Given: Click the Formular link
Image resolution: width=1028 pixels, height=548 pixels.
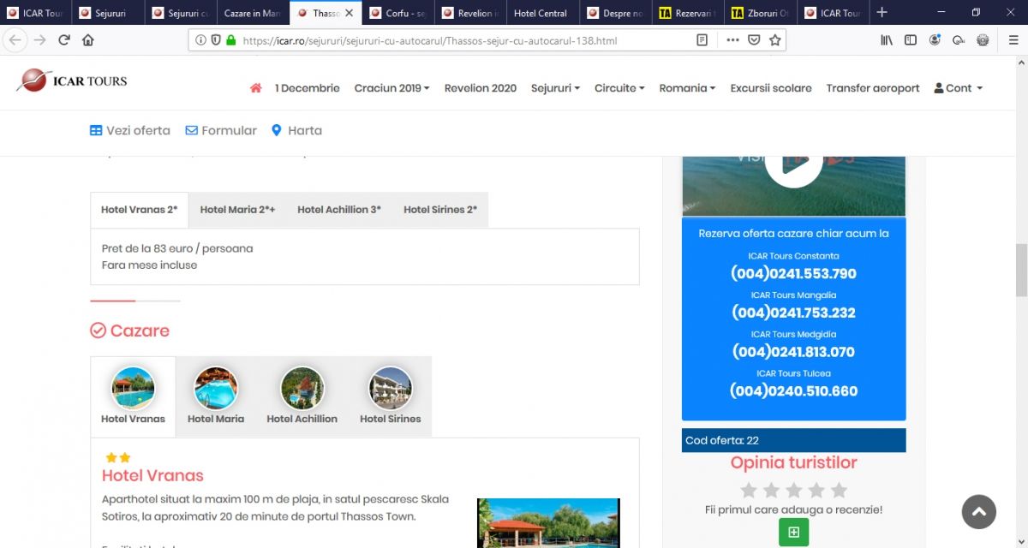Looking at the screenshot, I should [x=221, y=131].
